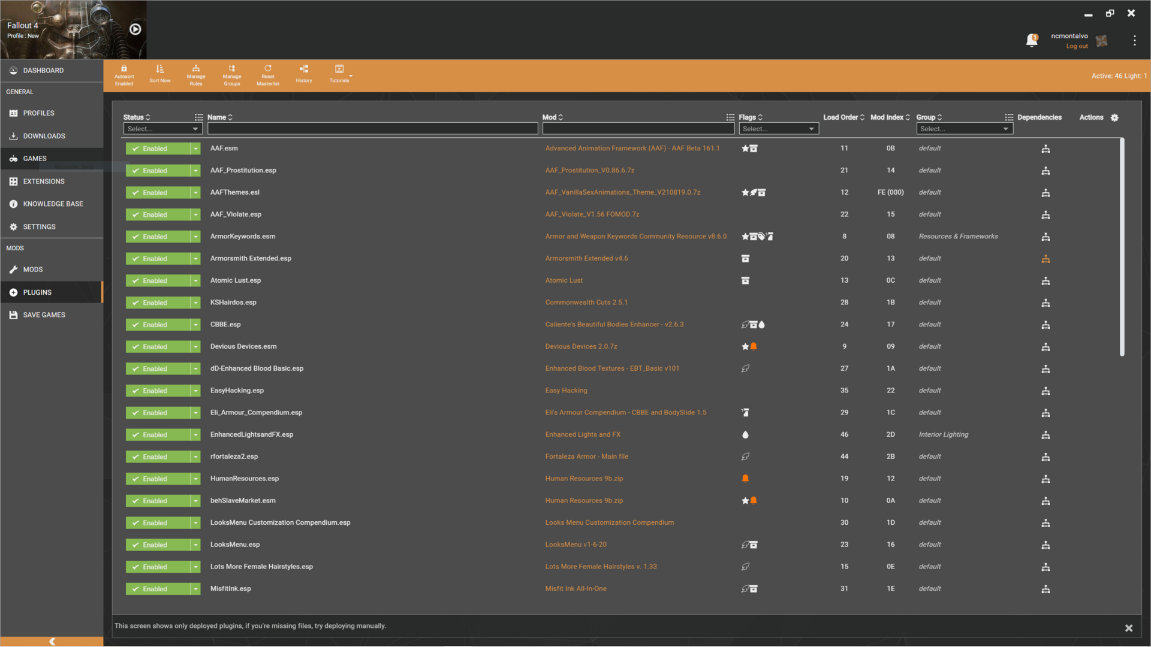Expand the status dropdown arrow for MisfitInk.esp

coord(195,589)
